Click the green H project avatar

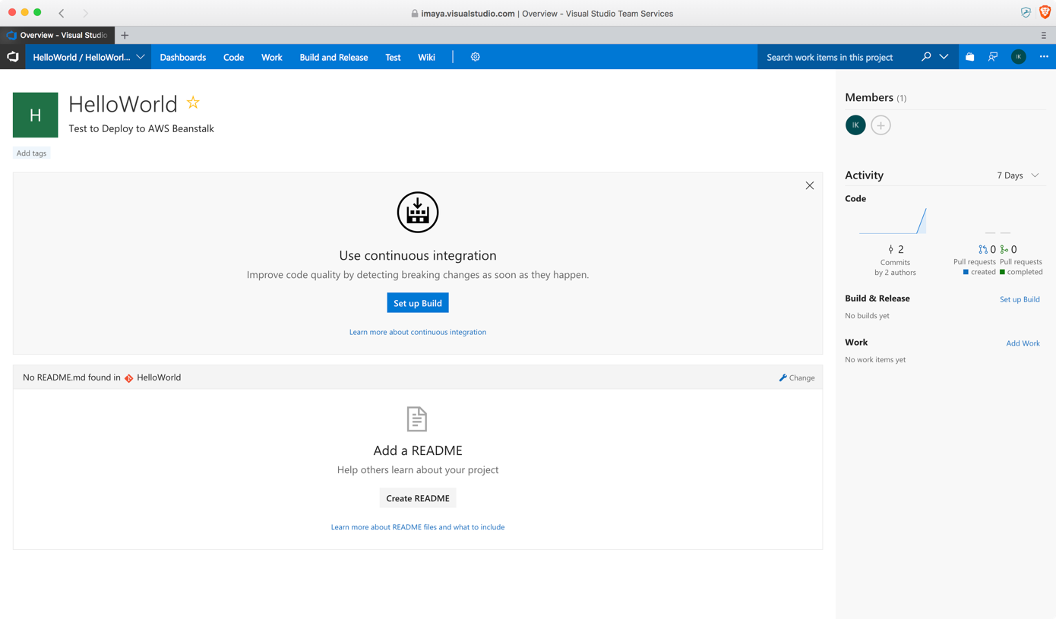36,115
